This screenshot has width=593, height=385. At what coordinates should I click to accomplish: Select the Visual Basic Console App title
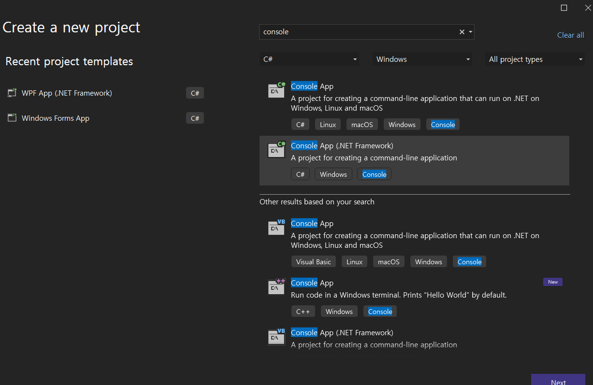click(312, 223)
